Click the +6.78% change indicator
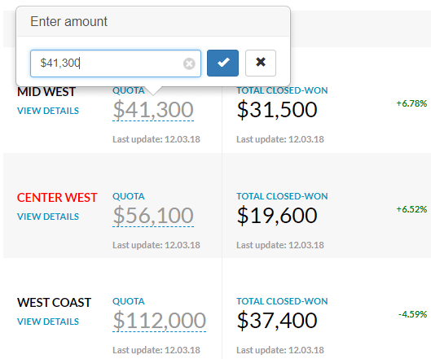Viewport: 431px width, 359px height. pyautogui.click(x=411, y=103)
